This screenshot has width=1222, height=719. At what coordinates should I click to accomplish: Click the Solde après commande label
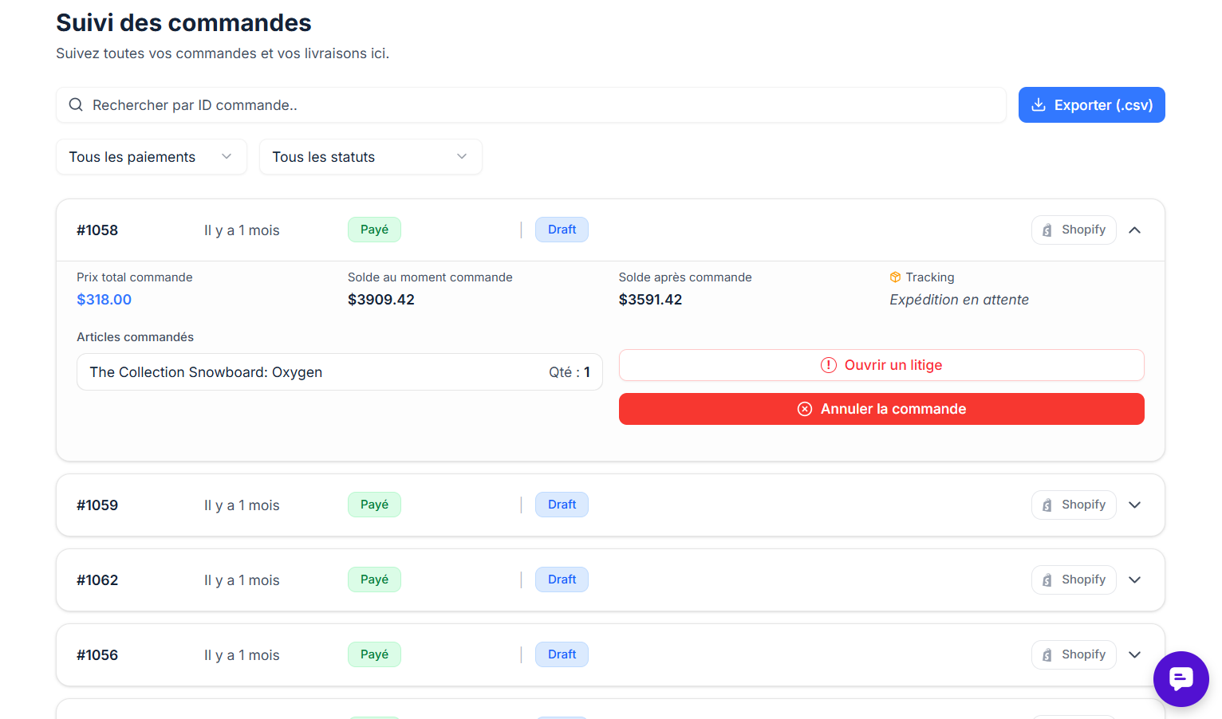pos(685,277)
